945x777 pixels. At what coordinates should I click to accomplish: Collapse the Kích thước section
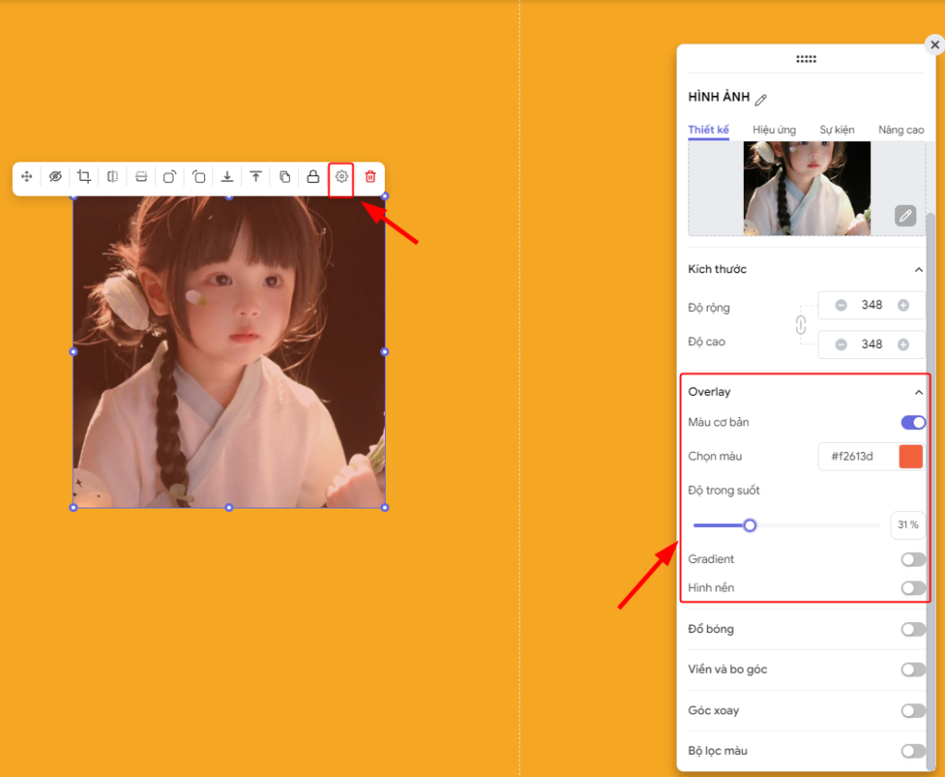tap(918, 269)
